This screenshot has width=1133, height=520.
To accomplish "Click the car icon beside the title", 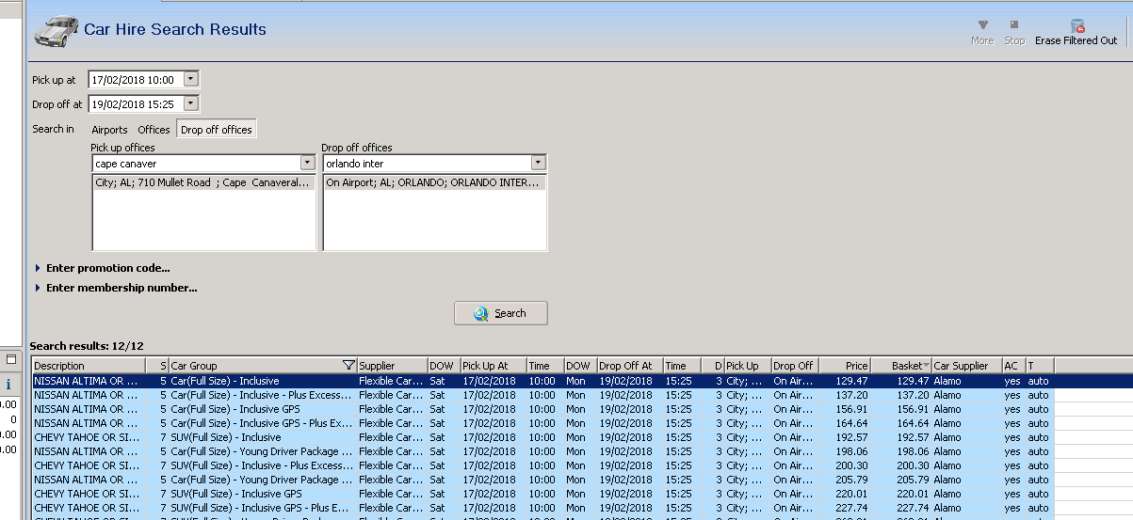I will [57, 30].
